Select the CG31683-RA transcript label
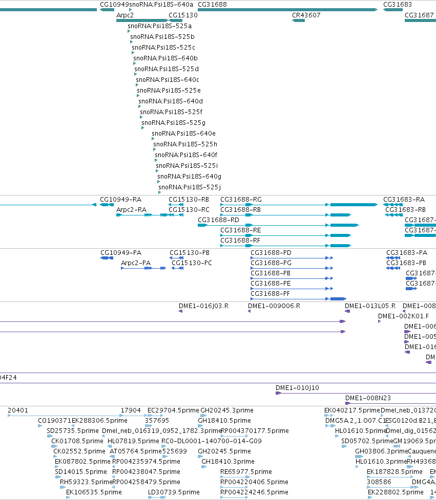This screenshot has height=500, width=436. (x=404, y=200)
